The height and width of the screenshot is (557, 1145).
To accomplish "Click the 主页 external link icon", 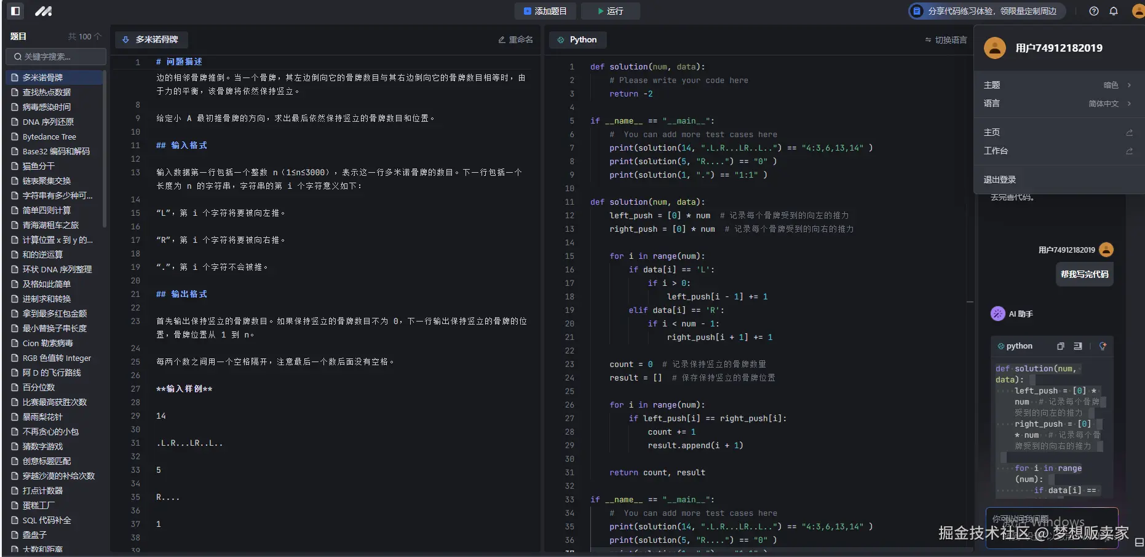I will point(1129,133).
